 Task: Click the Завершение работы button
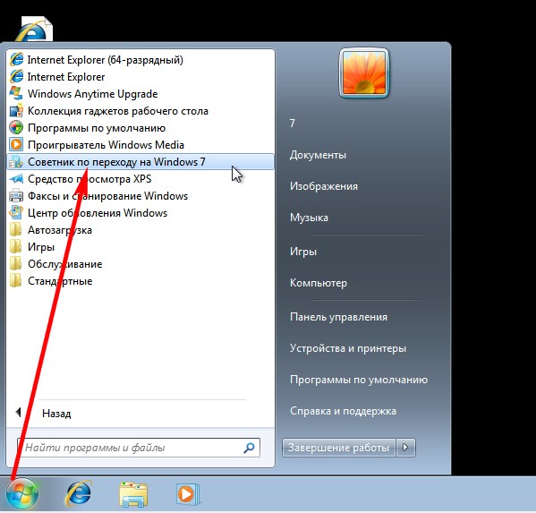click(x=338, y=448)
